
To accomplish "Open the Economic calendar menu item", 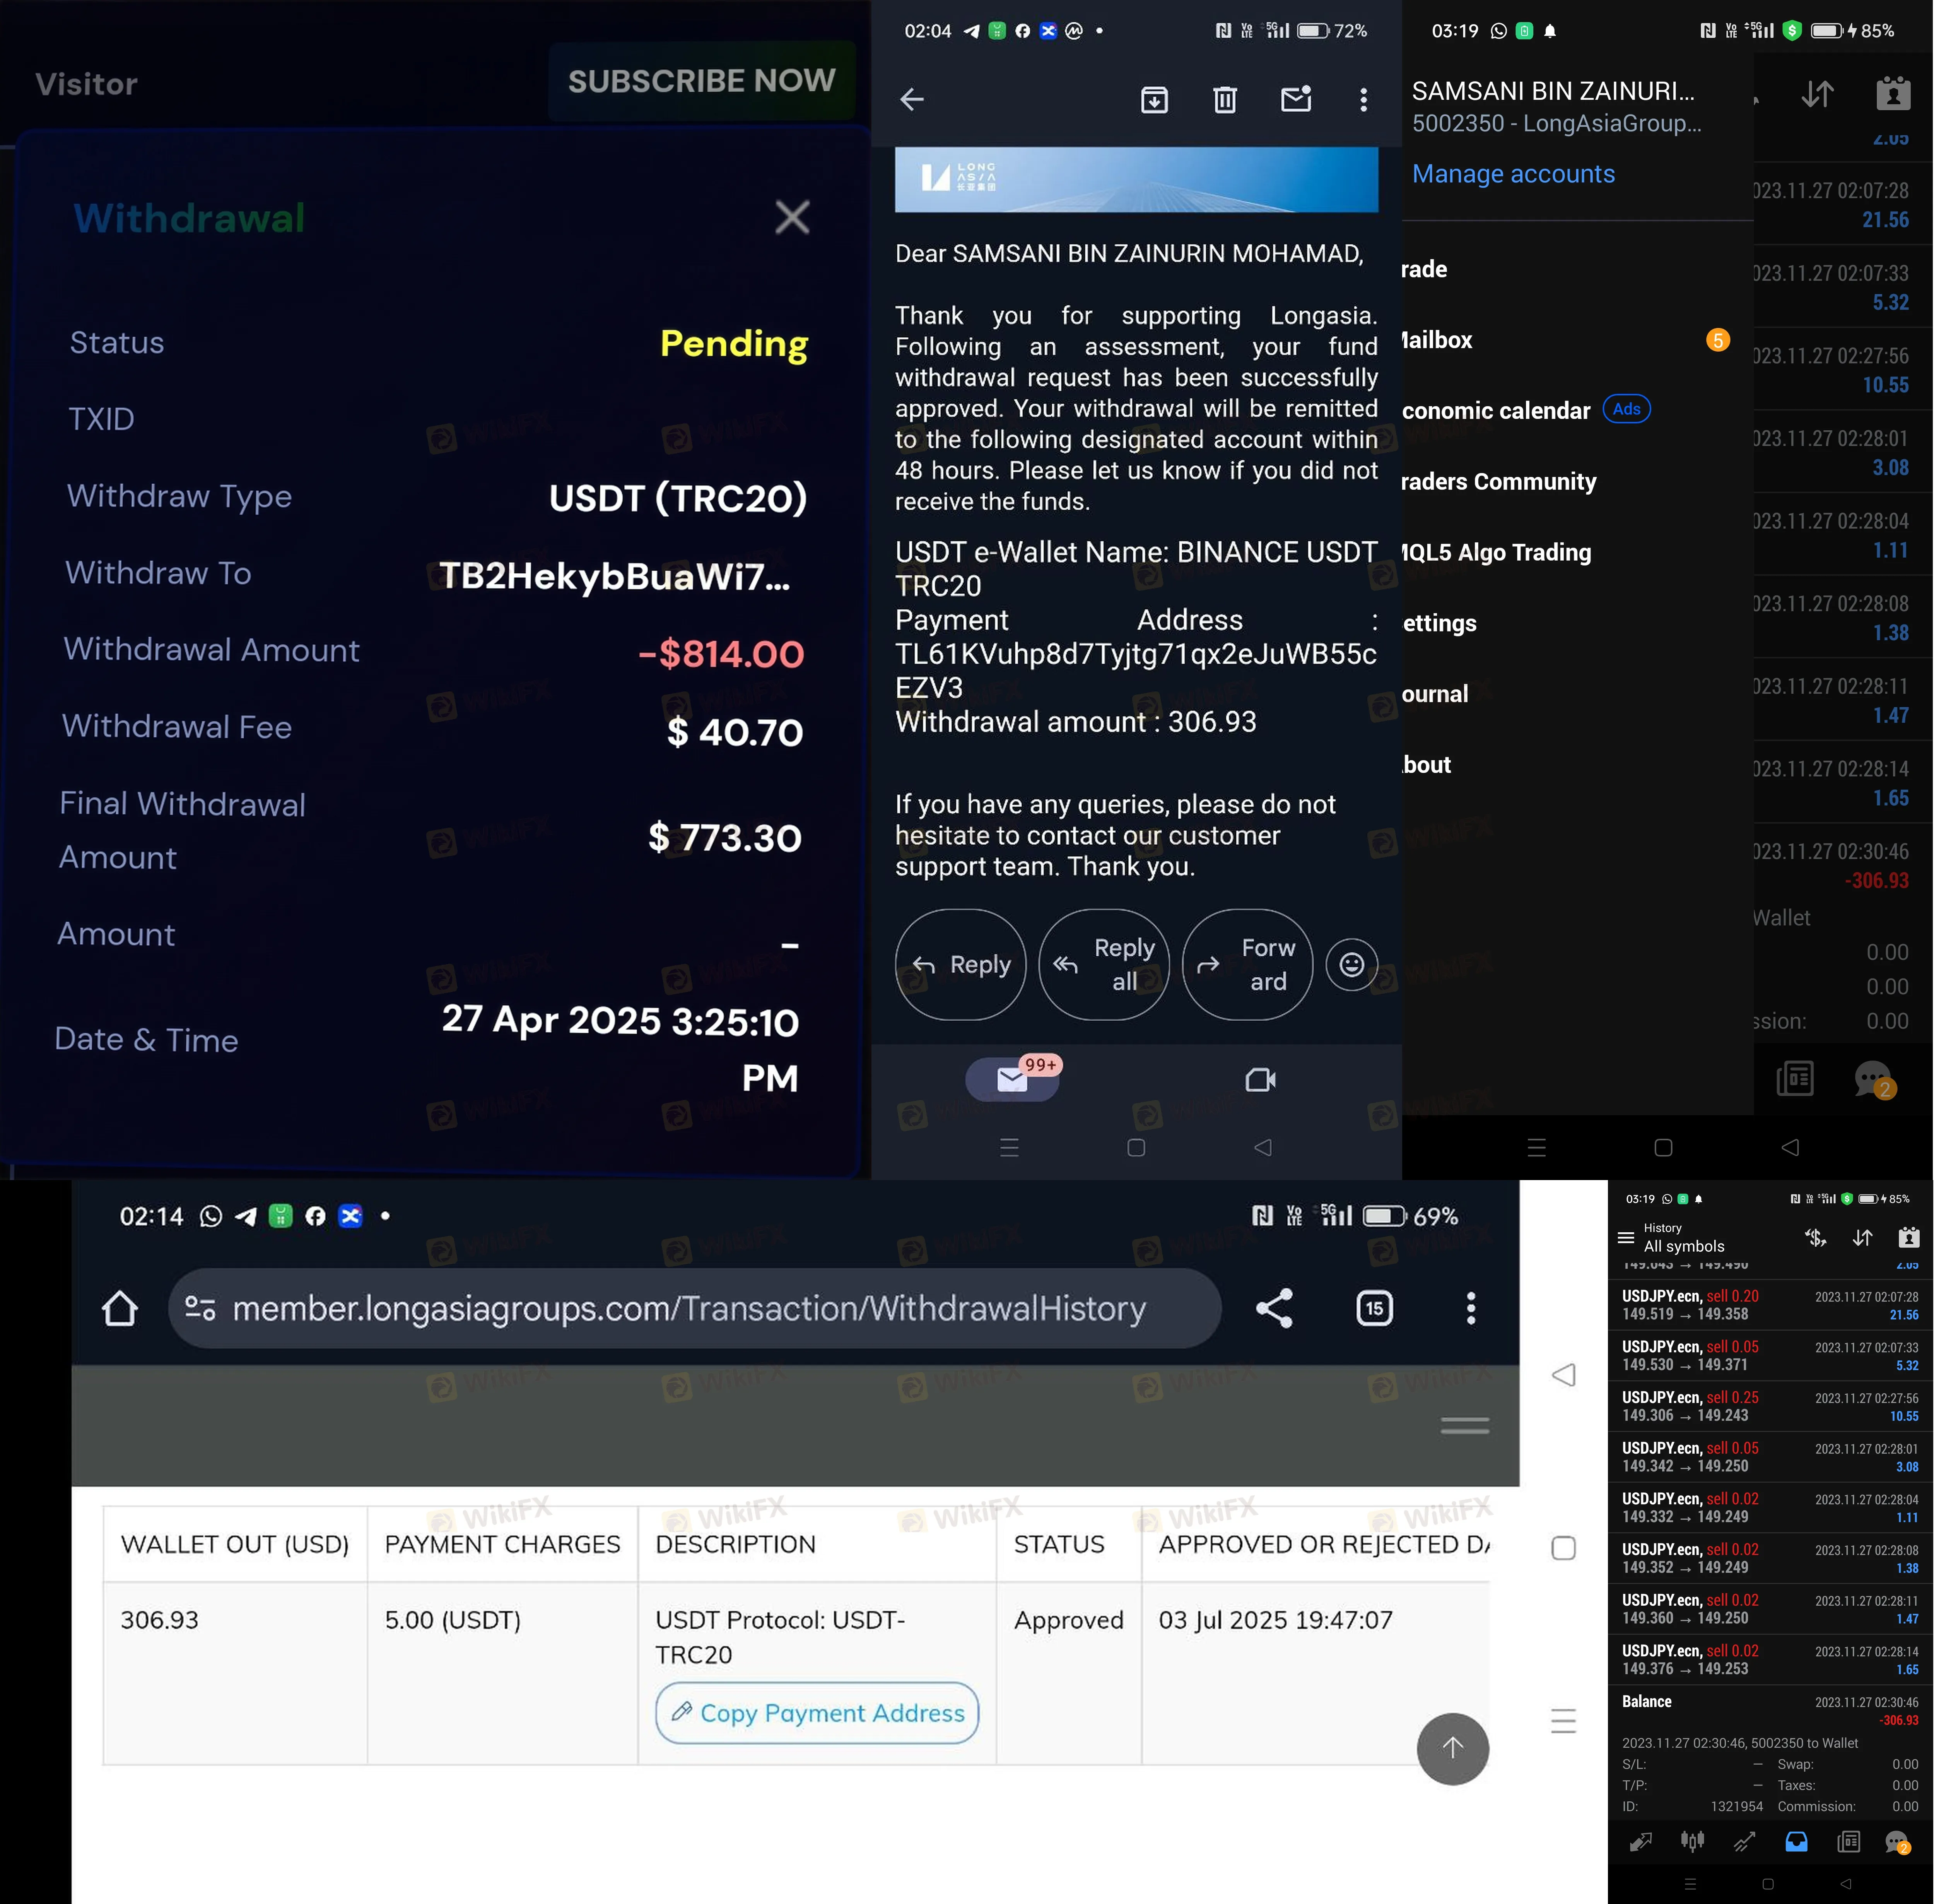I will pos(1495,411).
